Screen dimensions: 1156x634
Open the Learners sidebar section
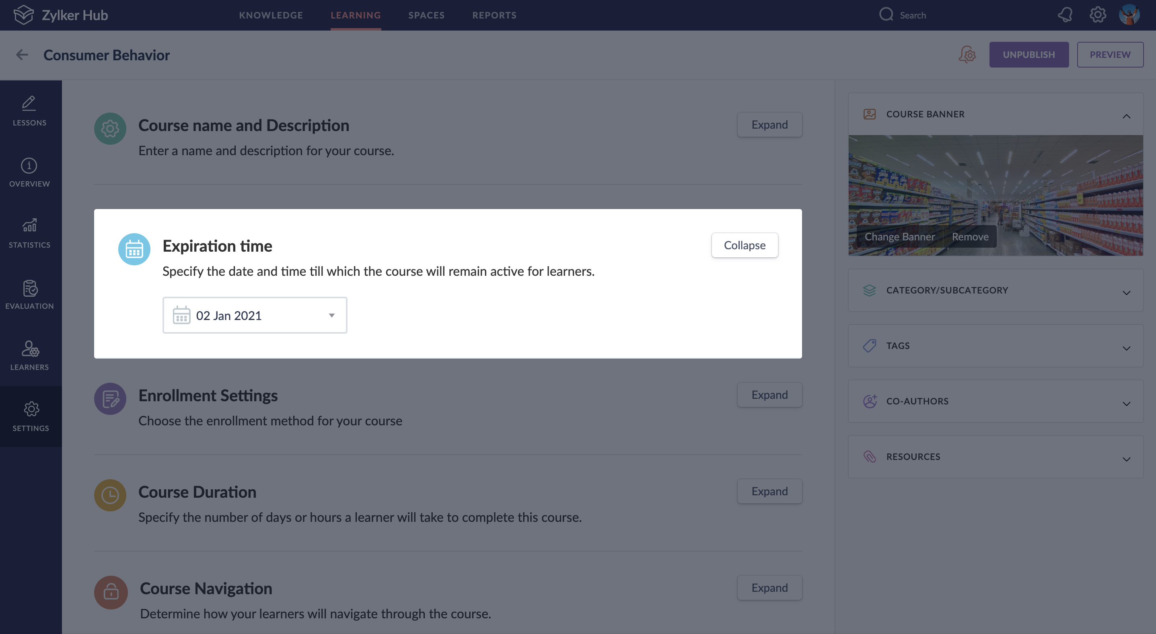pos(30,355)
